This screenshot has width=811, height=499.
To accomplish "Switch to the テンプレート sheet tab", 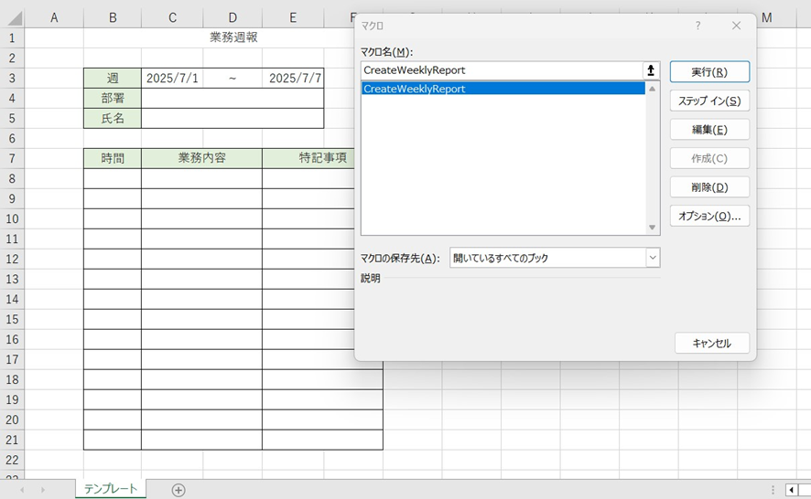I will pyautogui.click(x=111, y=489).
